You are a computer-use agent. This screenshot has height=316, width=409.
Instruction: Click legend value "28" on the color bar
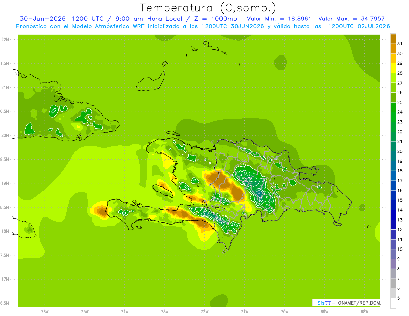click(400, 73)
